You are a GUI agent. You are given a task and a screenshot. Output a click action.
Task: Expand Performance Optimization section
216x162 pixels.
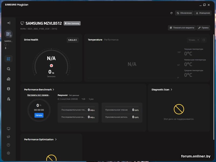(x=56, y=140)
